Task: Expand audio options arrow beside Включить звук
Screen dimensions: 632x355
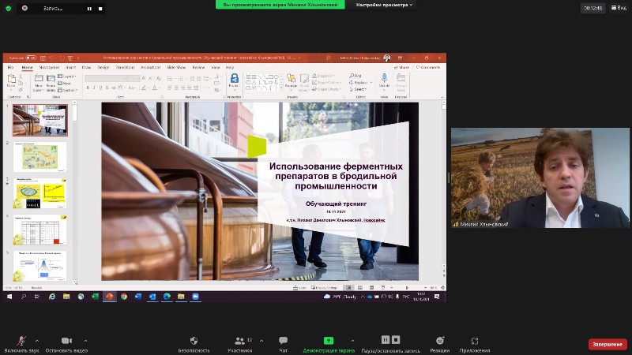Action: (x=37, y=341)
